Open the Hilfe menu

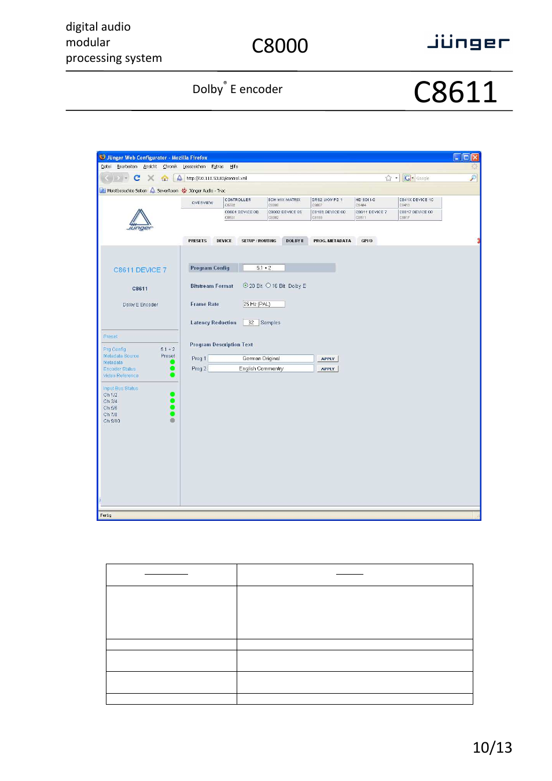(x=234, y=166)
